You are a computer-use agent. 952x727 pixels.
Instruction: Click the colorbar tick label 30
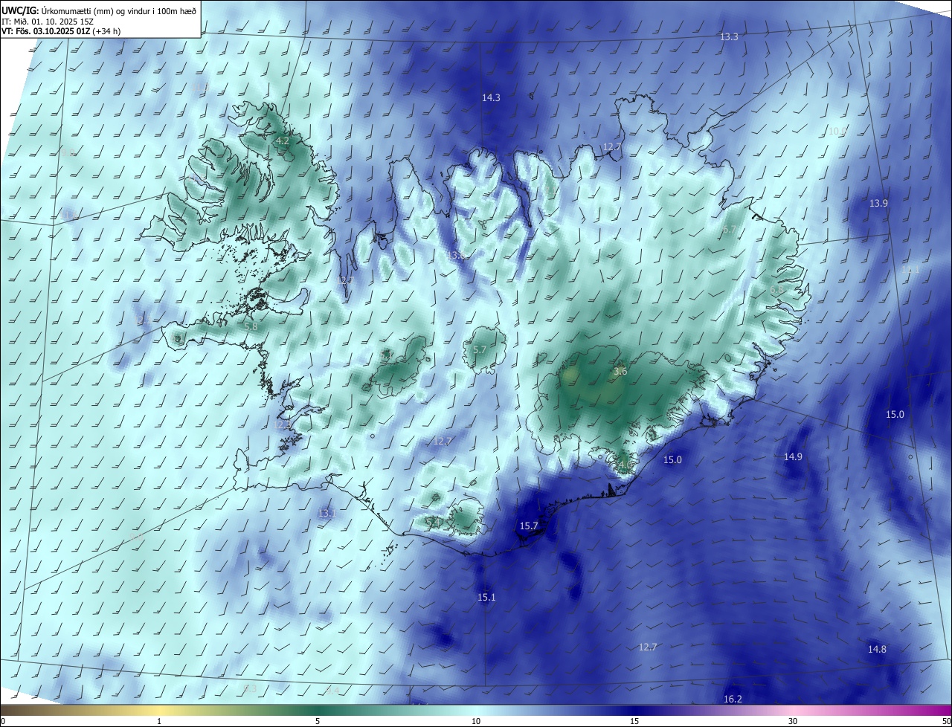(793, 721)
